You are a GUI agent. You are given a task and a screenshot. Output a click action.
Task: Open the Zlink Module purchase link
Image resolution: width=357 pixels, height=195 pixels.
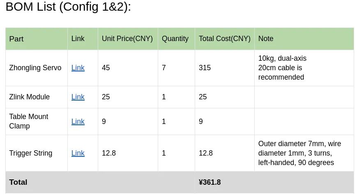pos(78,97)
